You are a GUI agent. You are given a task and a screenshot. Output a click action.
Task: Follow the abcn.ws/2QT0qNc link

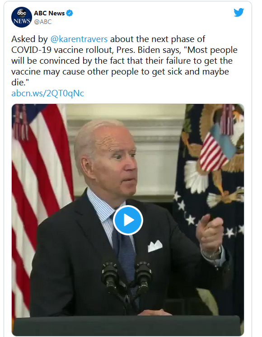[x=48, y=93]
